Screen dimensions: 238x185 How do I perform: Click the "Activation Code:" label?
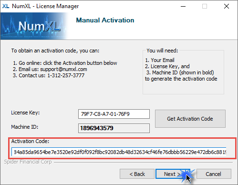click(x=30, y=141)
